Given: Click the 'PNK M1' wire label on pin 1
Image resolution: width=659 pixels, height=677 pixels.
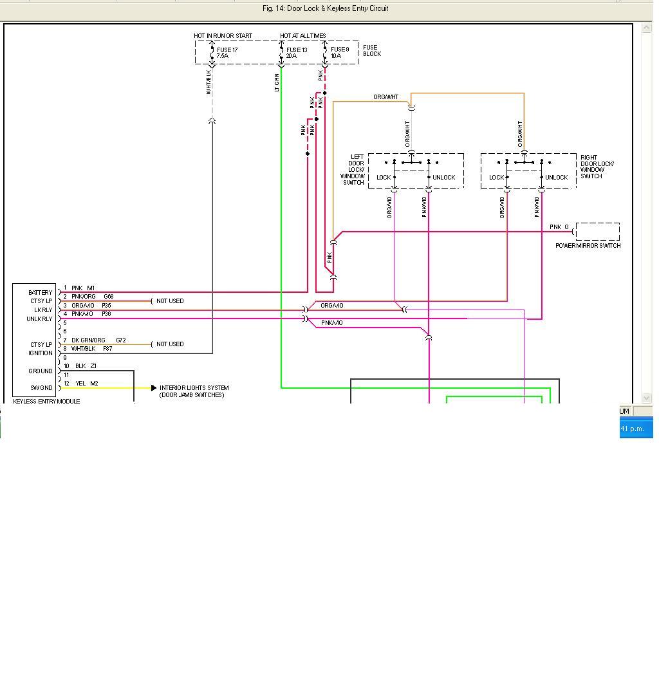Looking at the screenshot, I should tap(83, 288).
